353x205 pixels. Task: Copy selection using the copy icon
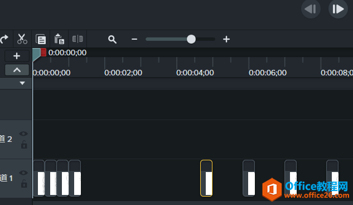pos(41,39)
